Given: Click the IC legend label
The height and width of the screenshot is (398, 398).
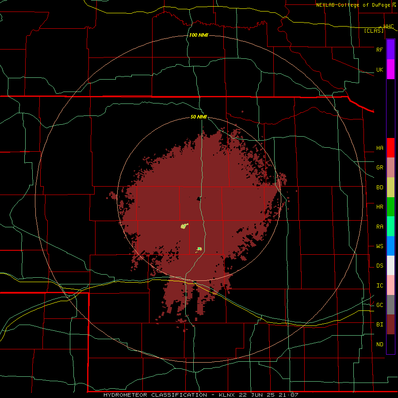Looking at the screenshot, I should click(379, 285).
